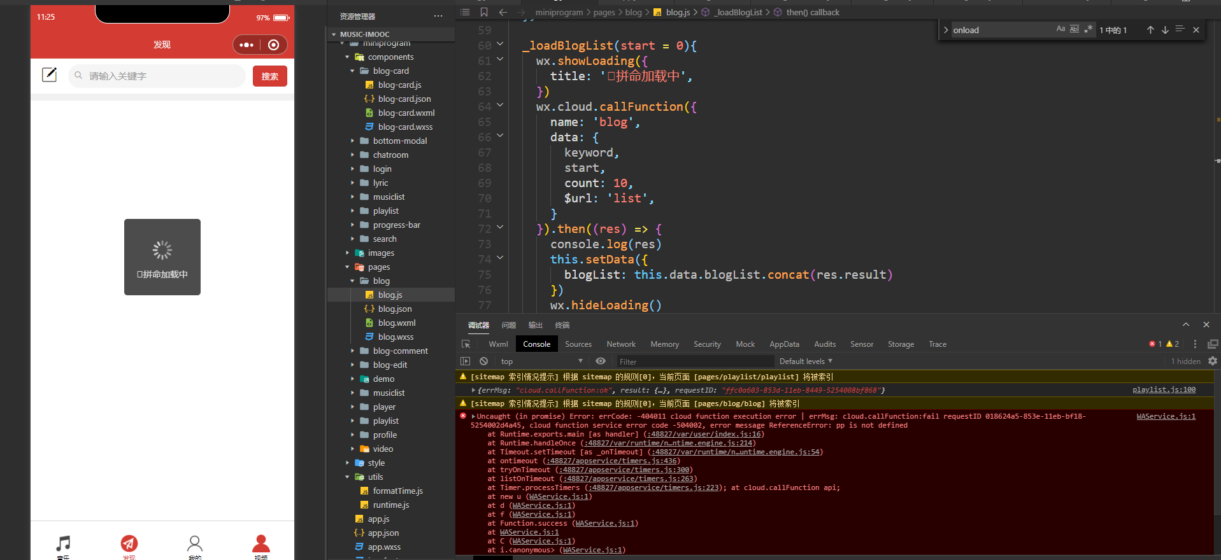Show console sidebar panel icon
The width and height of the screenshot is (1221, 560).
465,361
